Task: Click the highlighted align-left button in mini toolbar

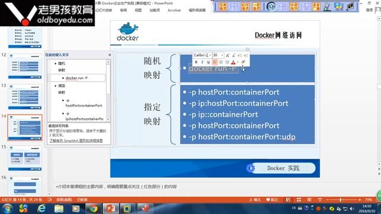Action: point(214,62)
